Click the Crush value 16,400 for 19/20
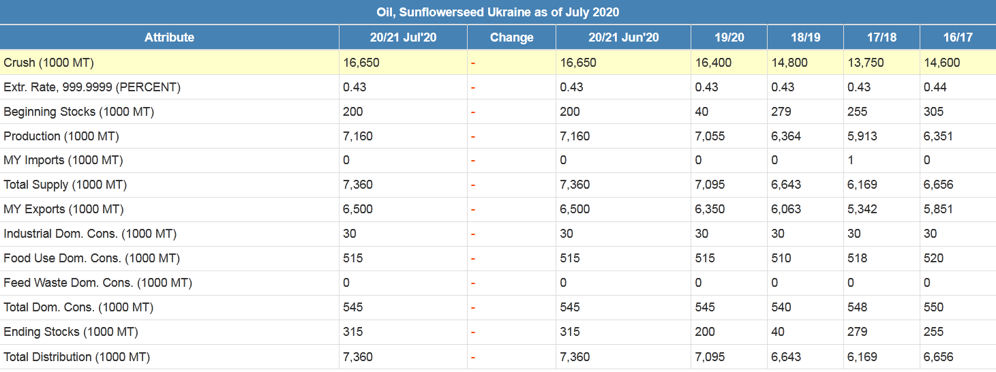 pyautogui.click(x=713, y=63)
